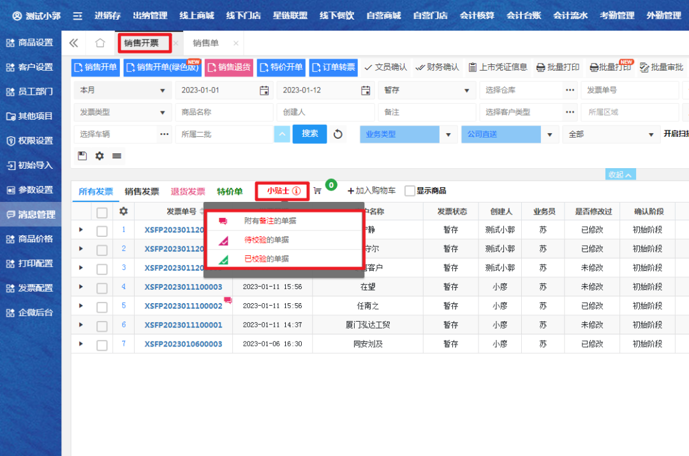Open the 本月 period dropdown
The width and height of the screenshot is (689, 456).
(122, 90)
